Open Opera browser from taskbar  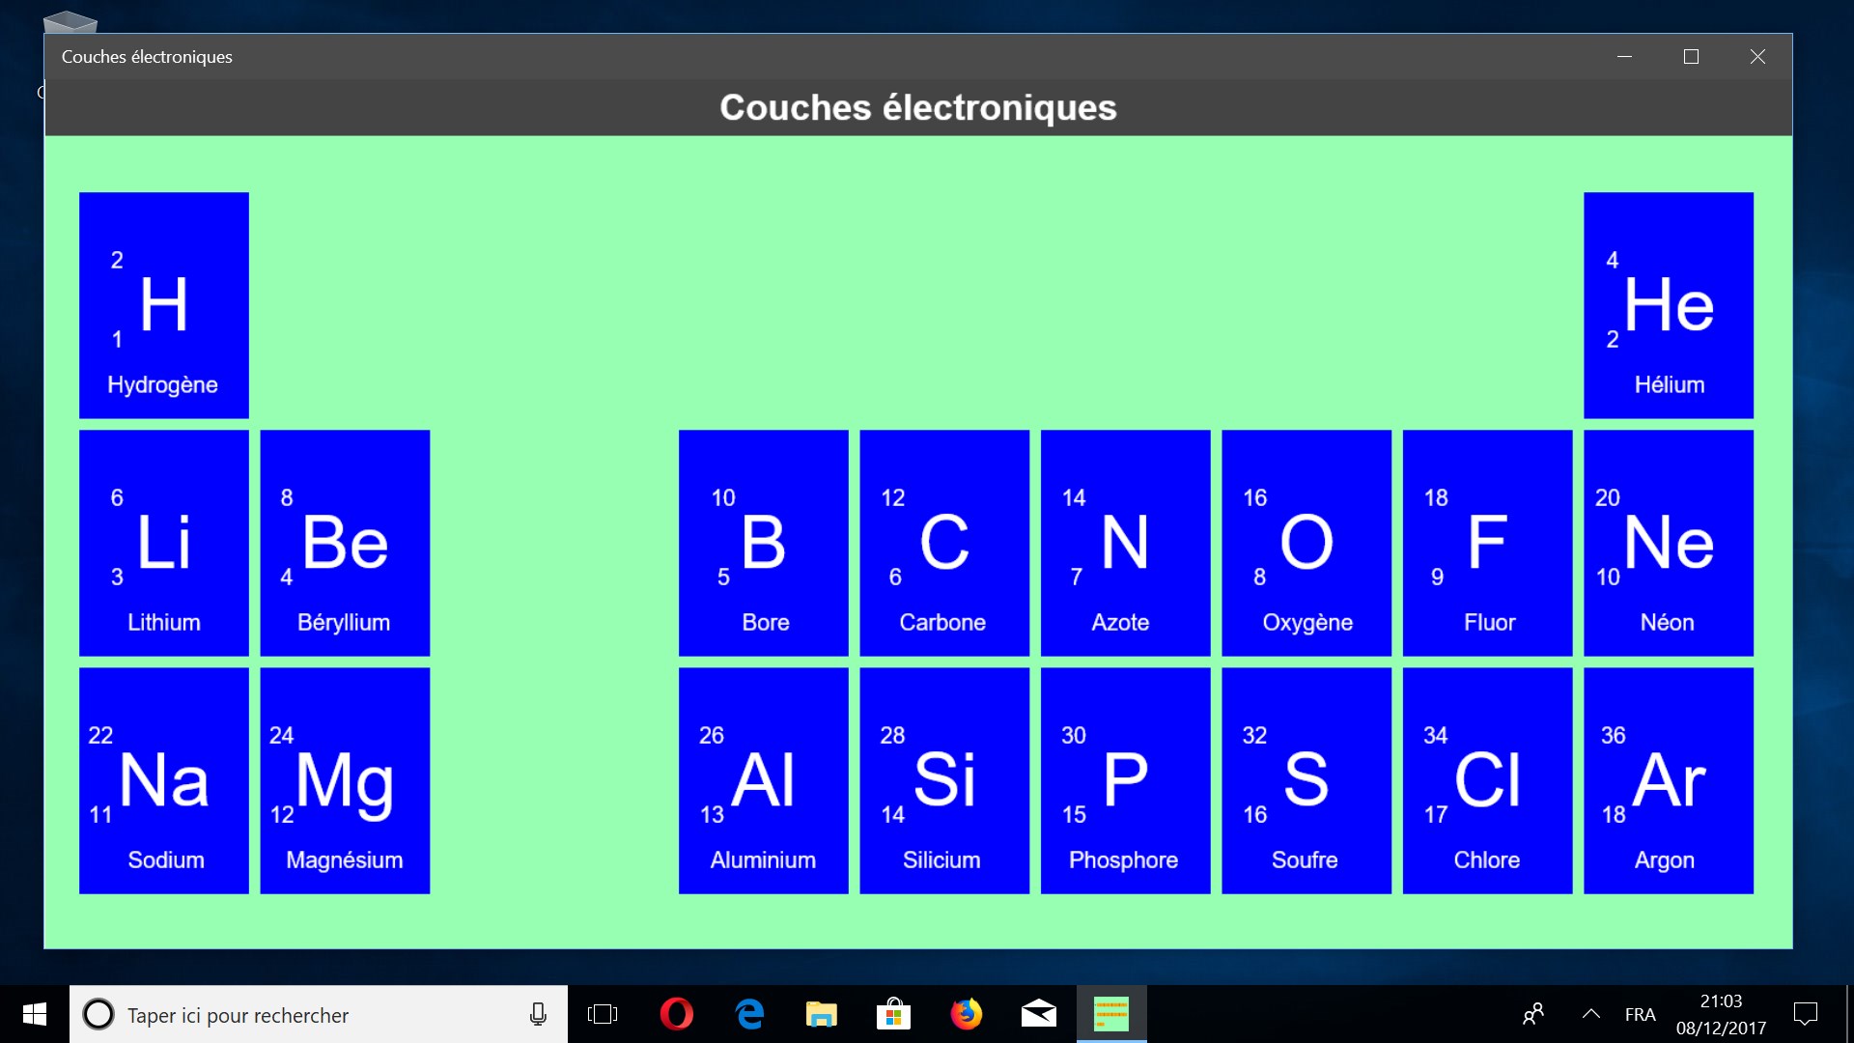click(676, 1014)
